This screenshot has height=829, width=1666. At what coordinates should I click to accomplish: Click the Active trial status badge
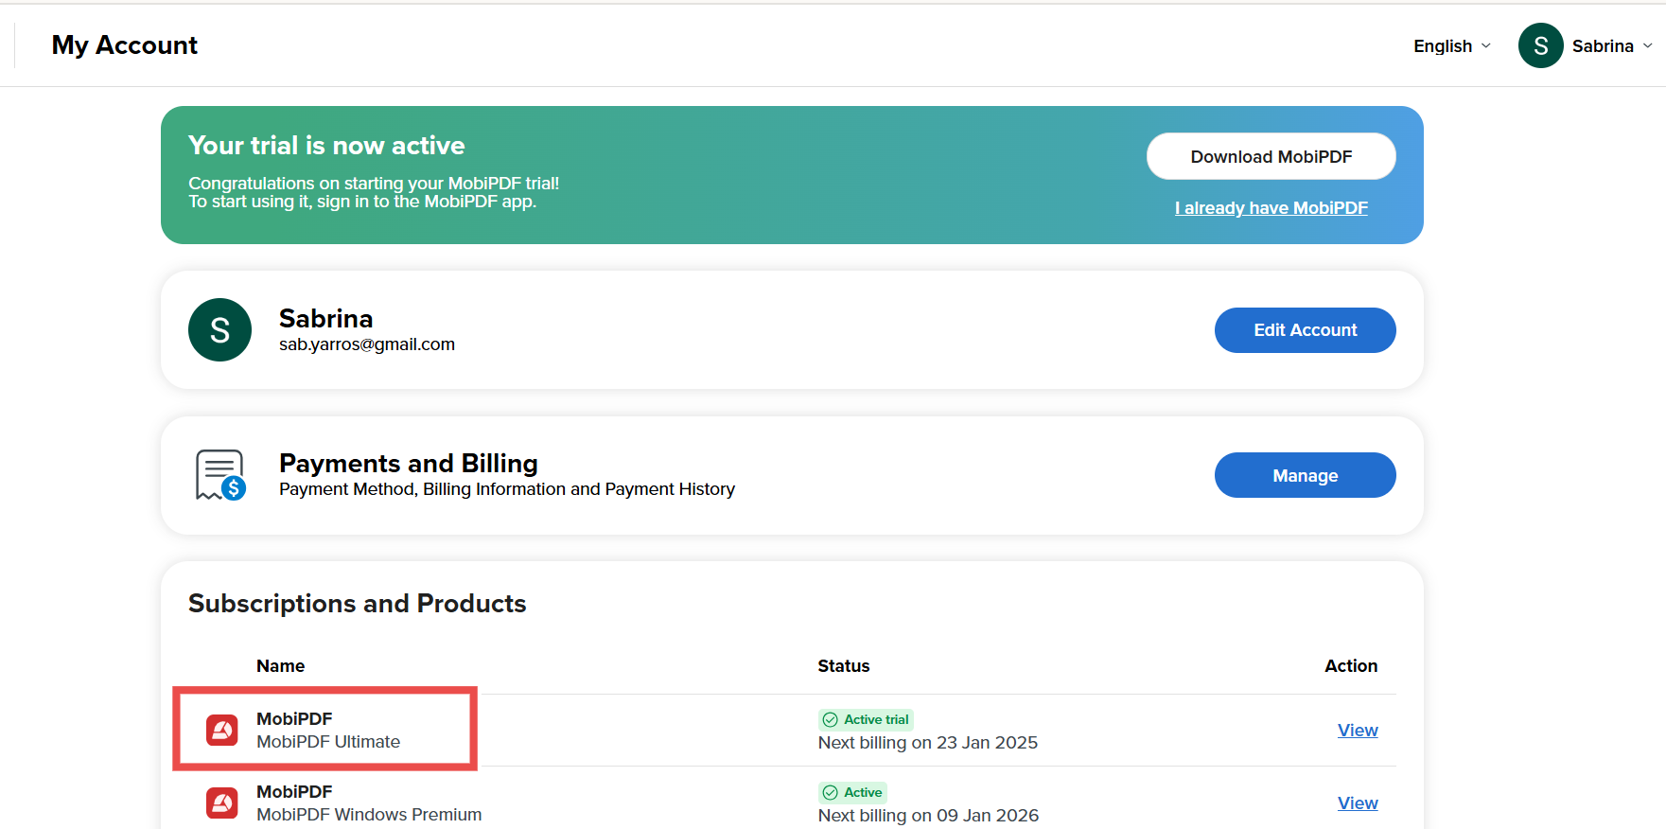tap(866, 719)
